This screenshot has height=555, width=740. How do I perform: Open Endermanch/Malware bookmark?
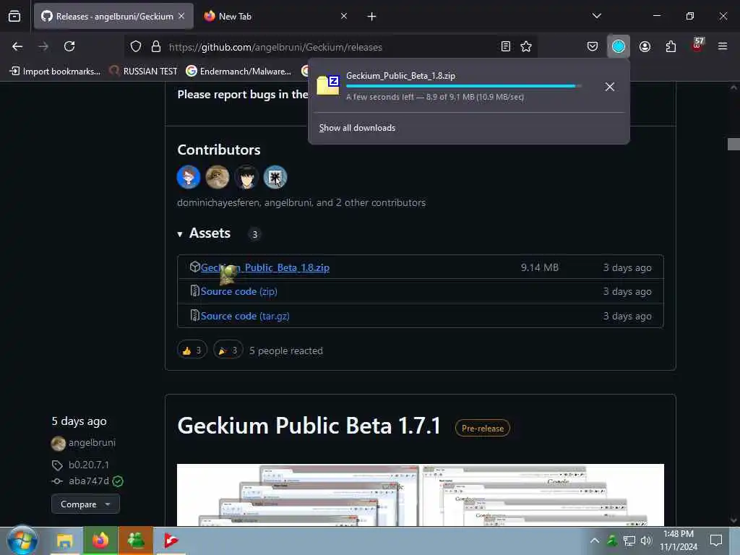pos(238,72)
